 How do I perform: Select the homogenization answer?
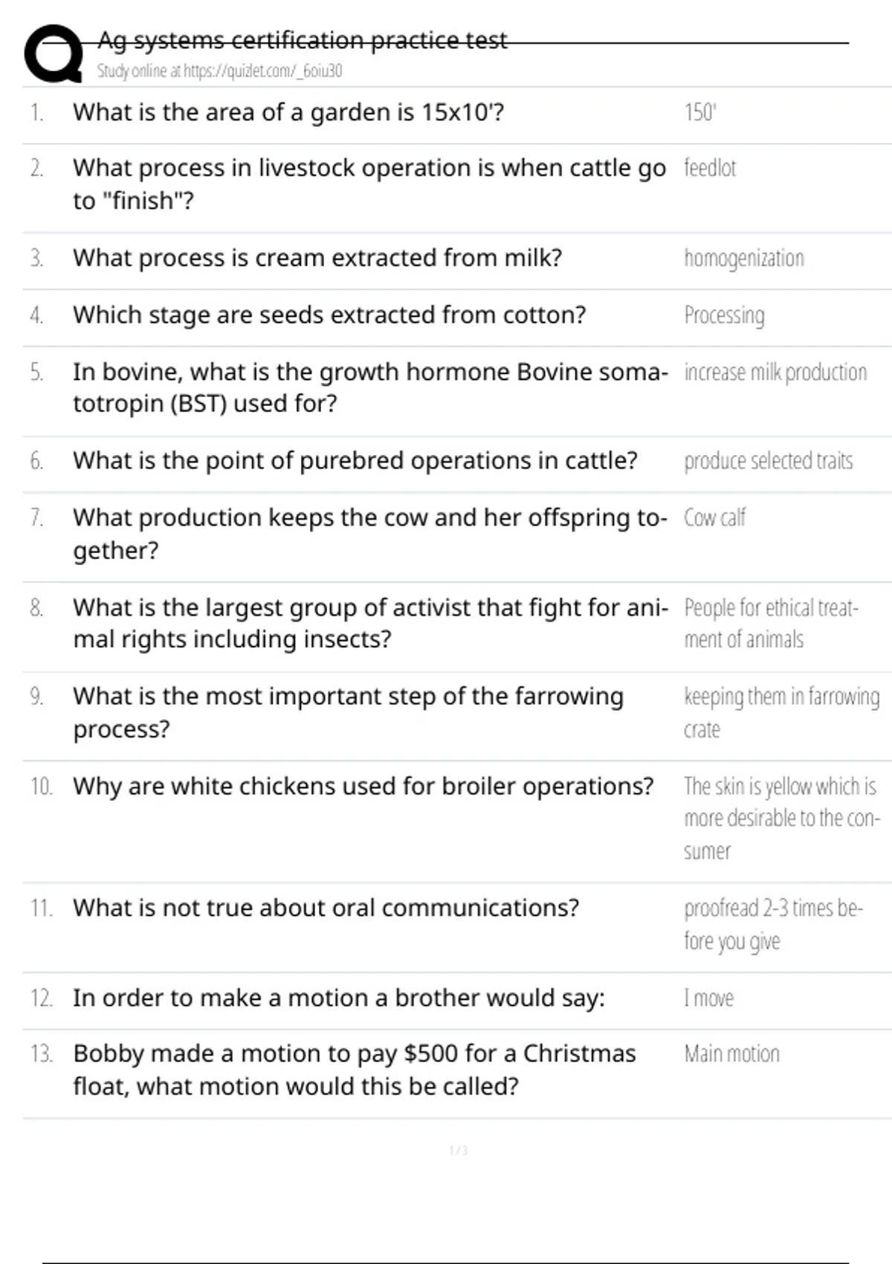tap(743, 258)
